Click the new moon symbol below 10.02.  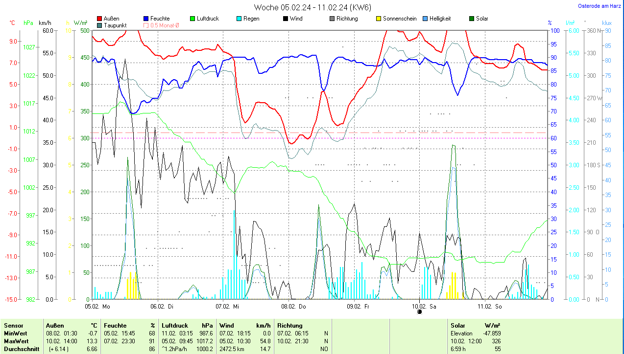pyautogui.click(x=419, y=311)
